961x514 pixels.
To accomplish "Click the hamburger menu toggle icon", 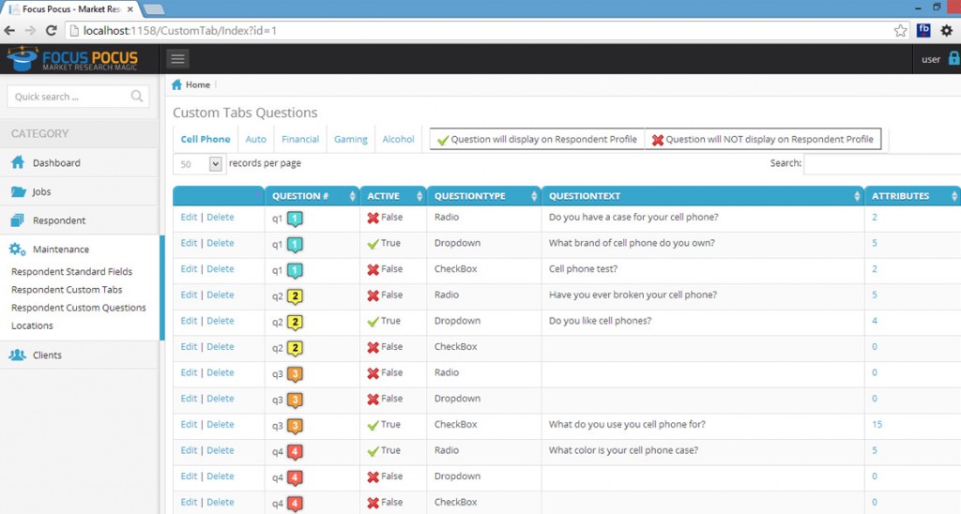I will [x=177, y=59].
